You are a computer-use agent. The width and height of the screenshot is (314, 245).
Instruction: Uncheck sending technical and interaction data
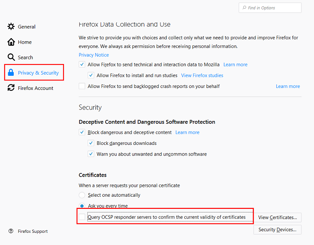[x=82, y=64]
